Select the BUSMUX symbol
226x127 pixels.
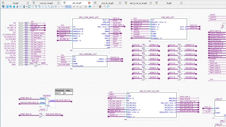pyautogui.click(x=47, y=102)
